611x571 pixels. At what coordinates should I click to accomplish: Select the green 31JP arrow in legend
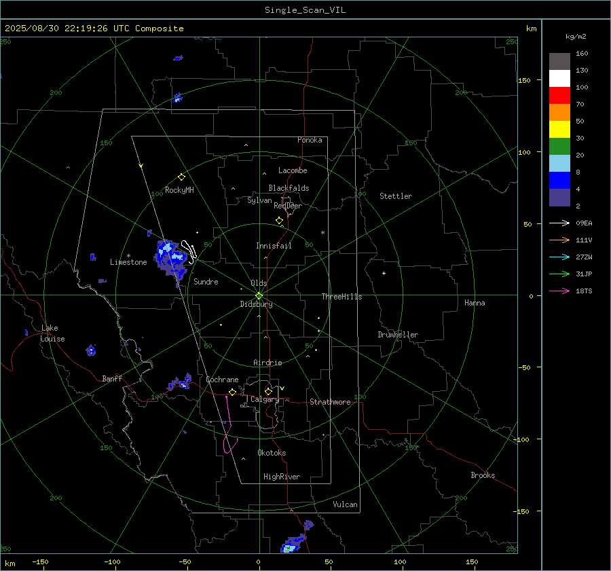tap(559, 274)
